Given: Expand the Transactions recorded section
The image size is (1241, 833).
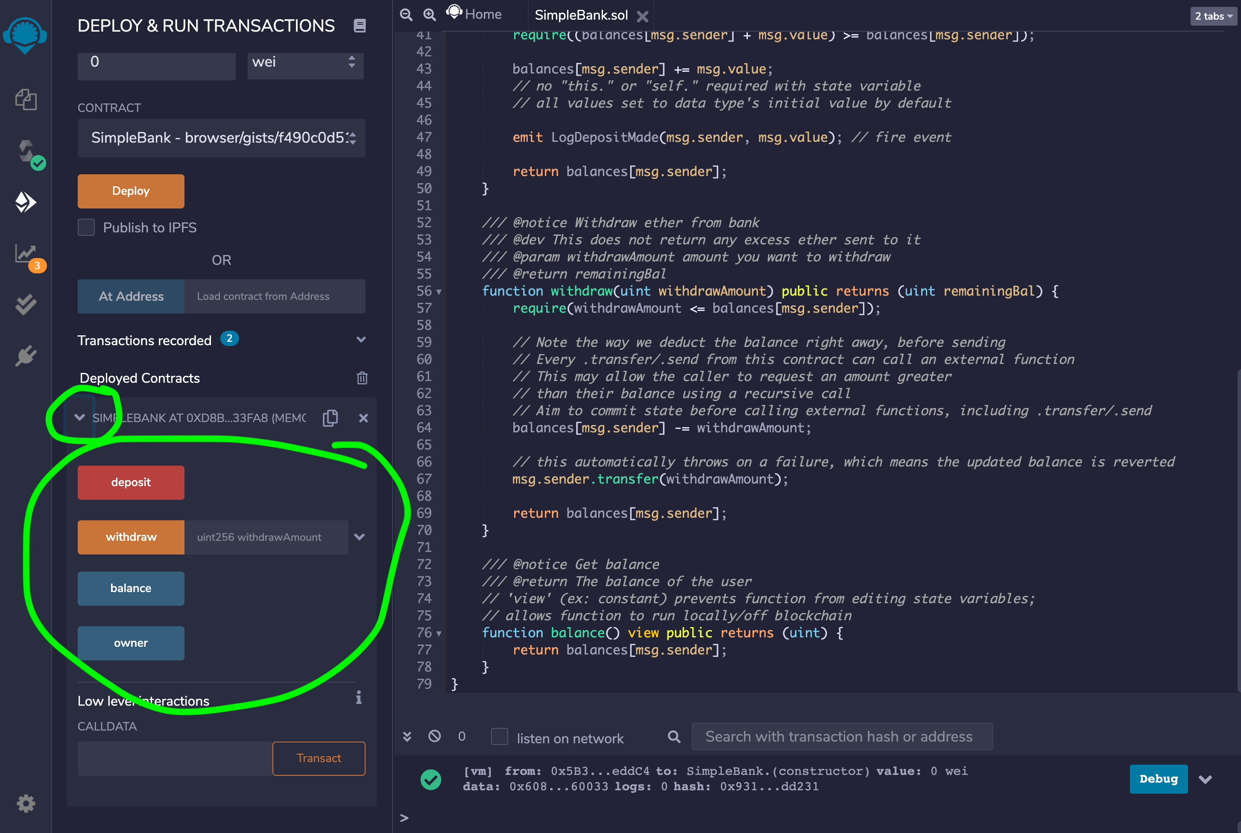Looking at the screenshot, I should [361, 340].
